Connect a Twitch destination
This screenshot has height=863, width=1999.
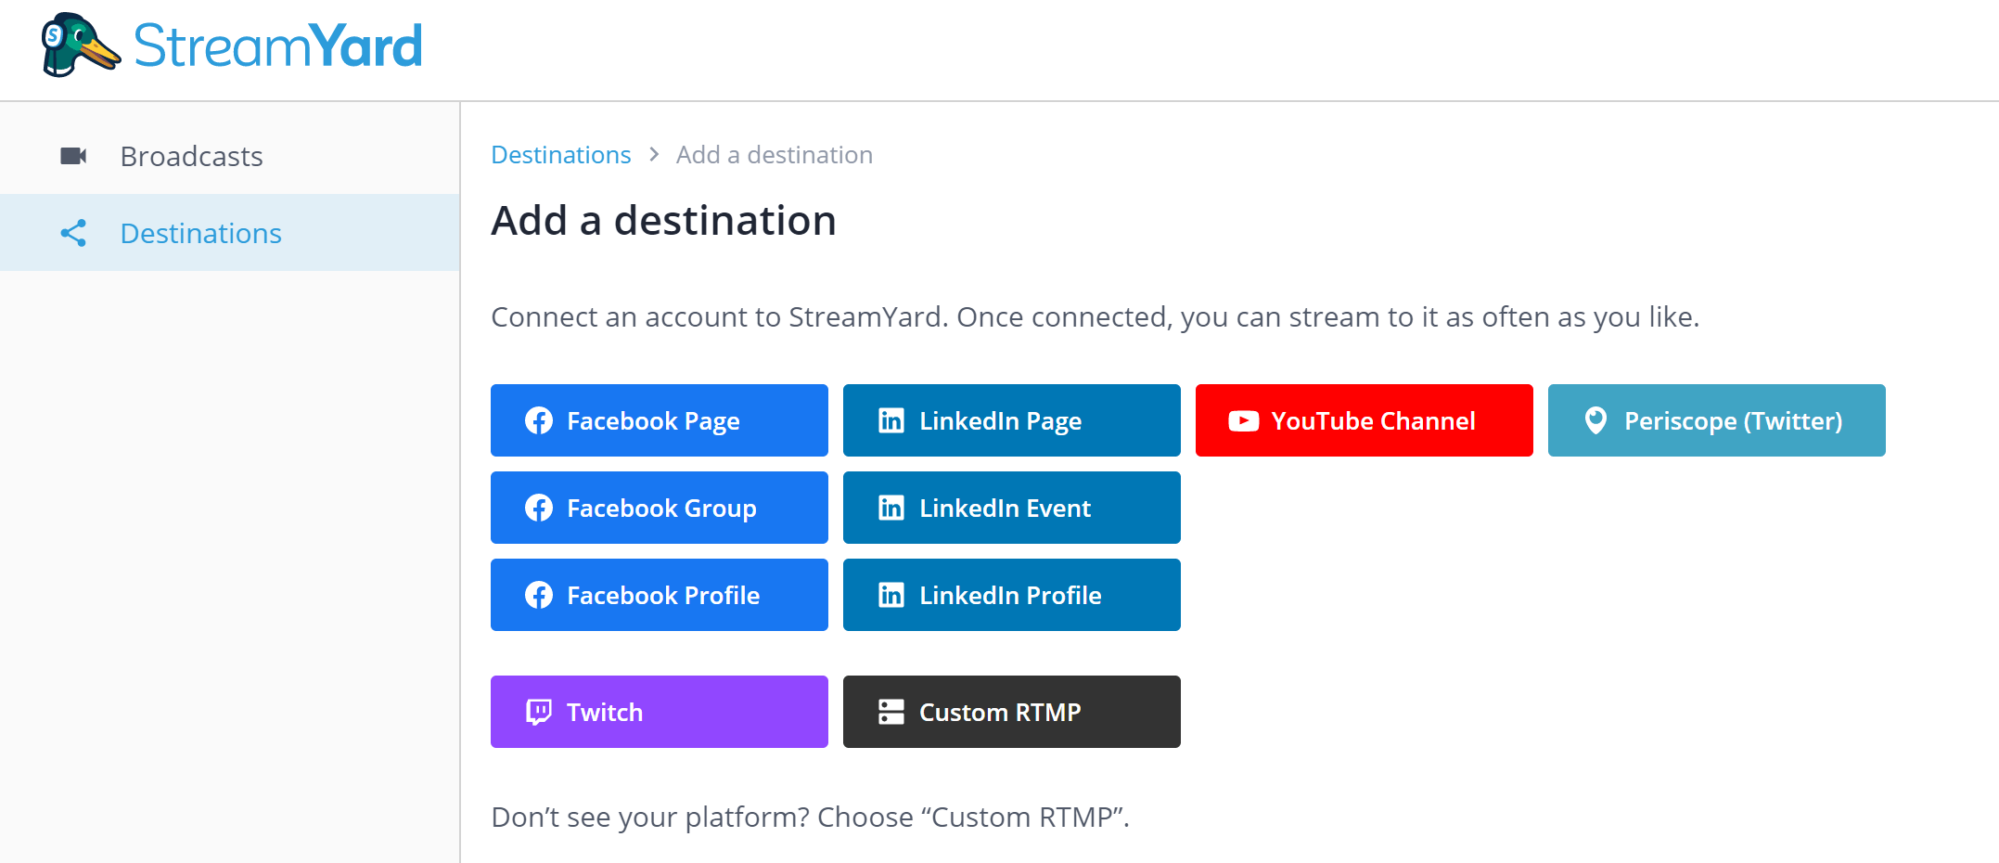pyautogui.click(x=660, y=712)
